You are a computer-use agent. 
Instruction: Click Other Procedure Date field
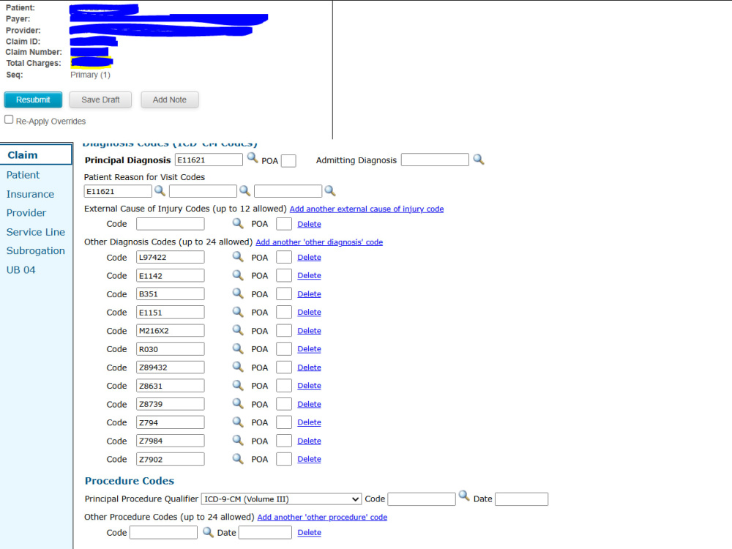coord(265,532)
